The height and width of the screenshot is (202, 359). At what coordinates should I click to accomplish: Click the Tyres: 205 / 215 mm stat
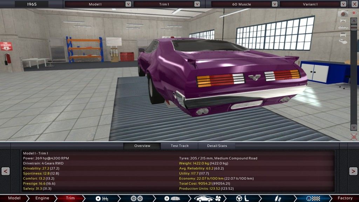click(218, 158)
